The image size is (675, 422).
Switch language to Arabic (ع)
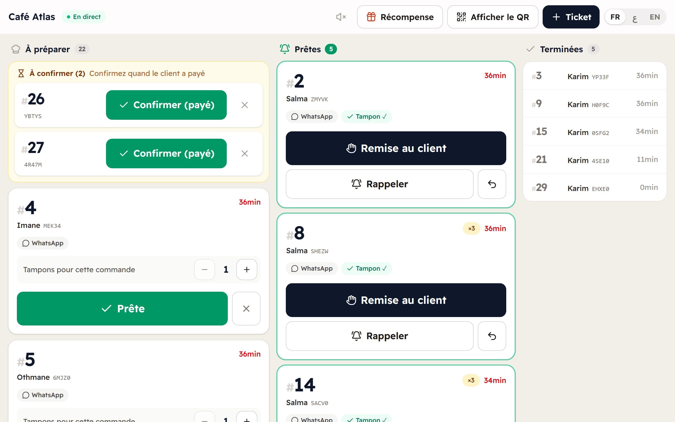coord(635,17)
